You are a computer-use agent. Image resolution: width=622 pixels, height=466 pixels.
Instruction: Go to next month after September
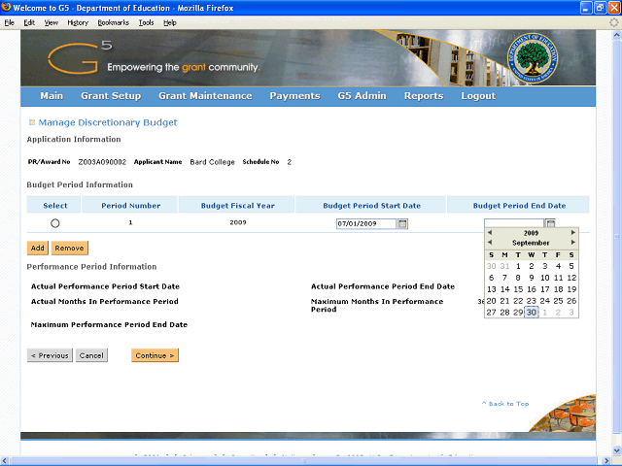click(x=572, y=242)
